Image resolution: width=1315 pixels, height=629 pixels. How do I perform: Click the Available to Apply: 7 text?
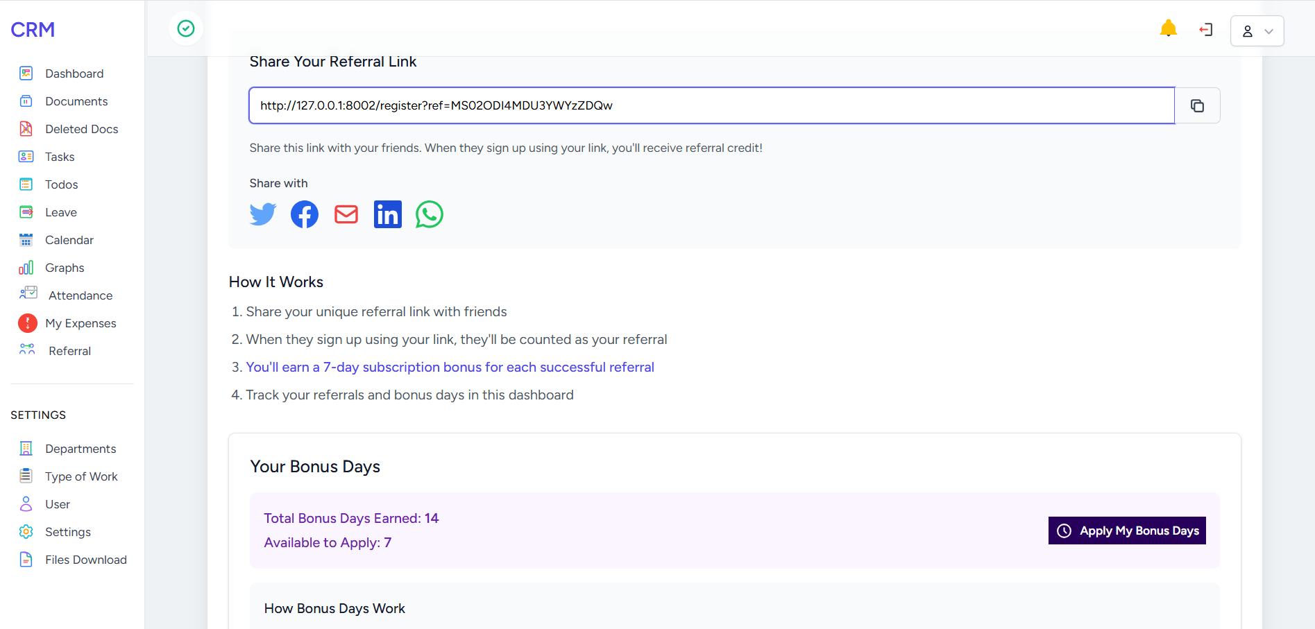pos(328,542)
